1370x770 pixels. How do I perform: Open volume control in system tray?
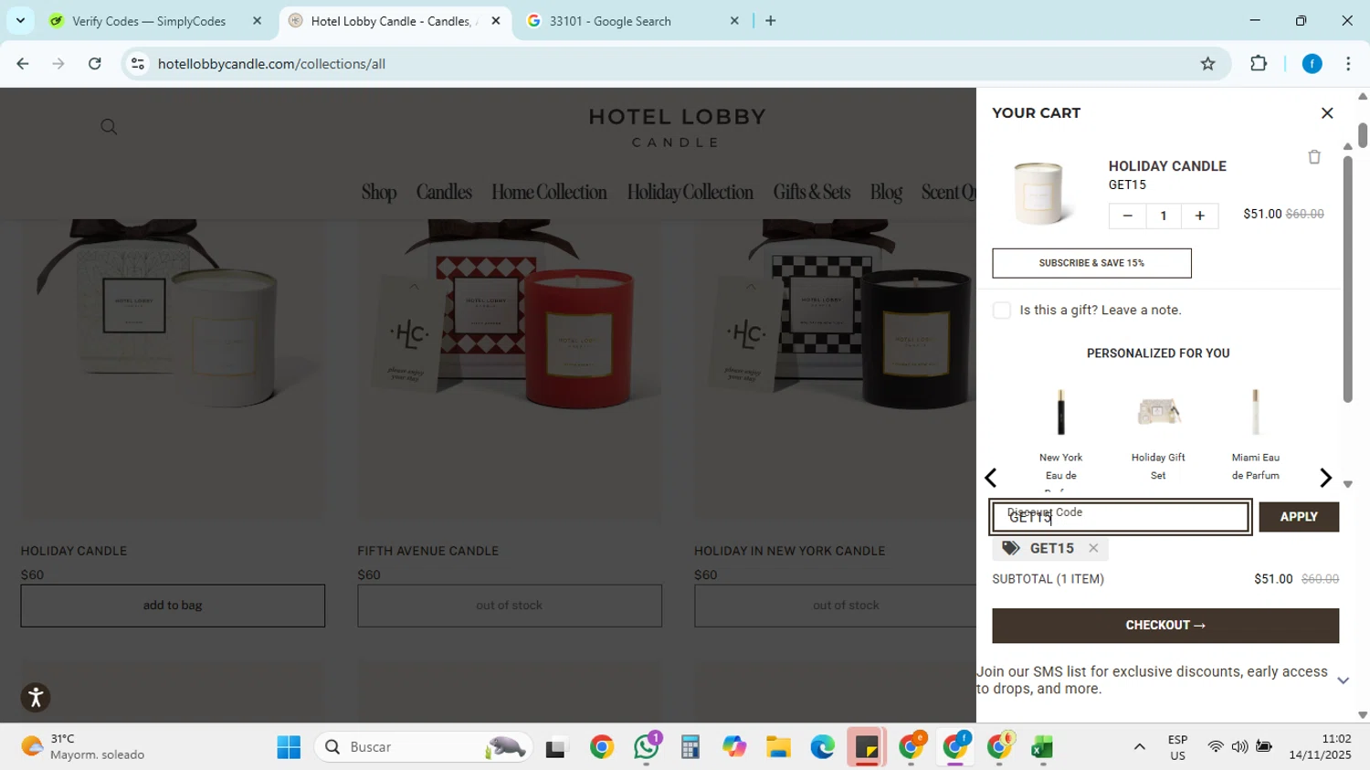tap(1239, 747)
